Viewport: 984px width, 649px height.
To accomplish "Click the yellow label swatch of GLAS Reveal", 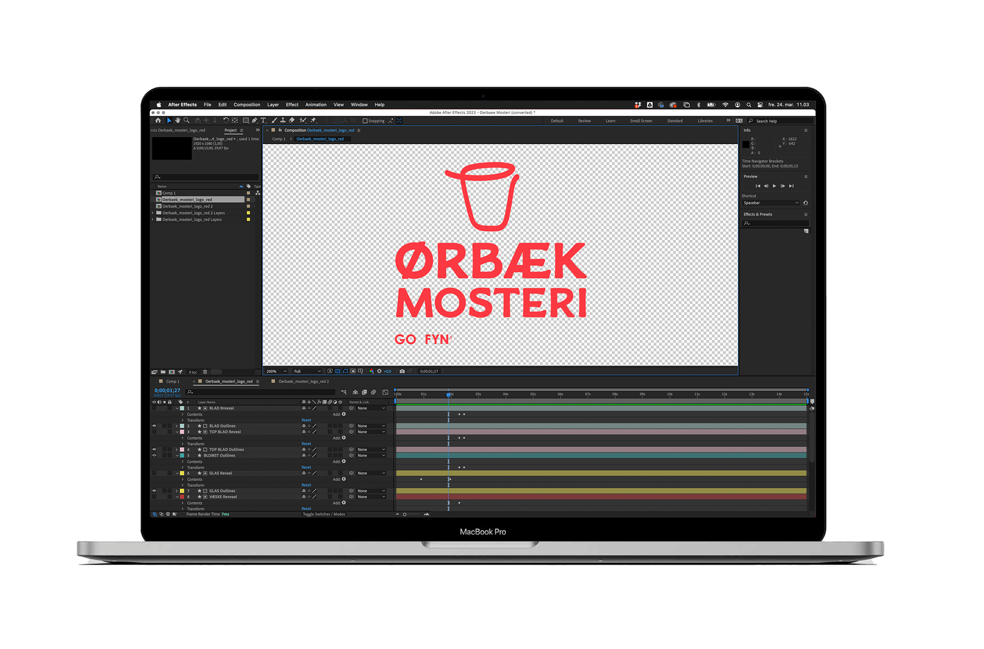I will tap(182, 473).
